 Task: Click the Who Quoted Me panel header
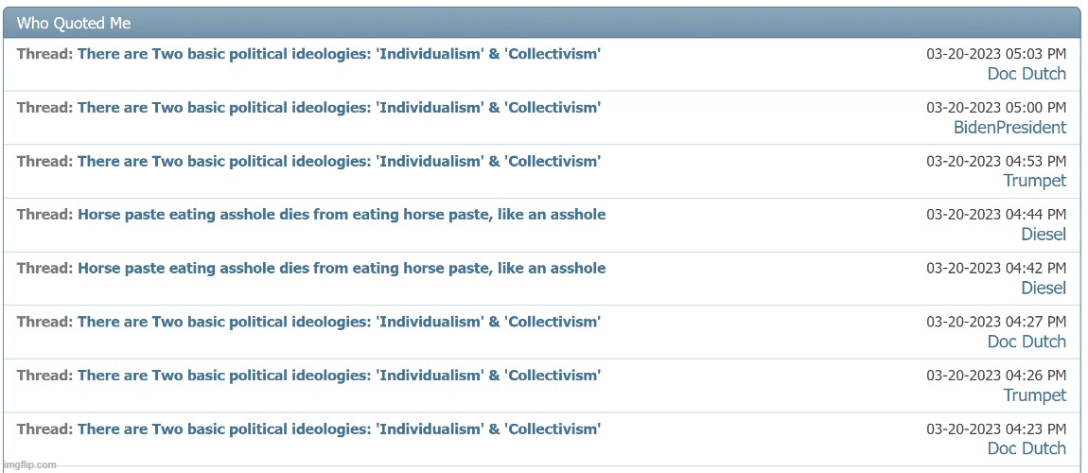(74, 23)
